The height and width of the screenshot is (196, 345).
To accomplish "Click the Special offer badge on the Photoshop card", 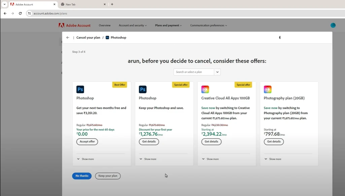I will [181, 85].
